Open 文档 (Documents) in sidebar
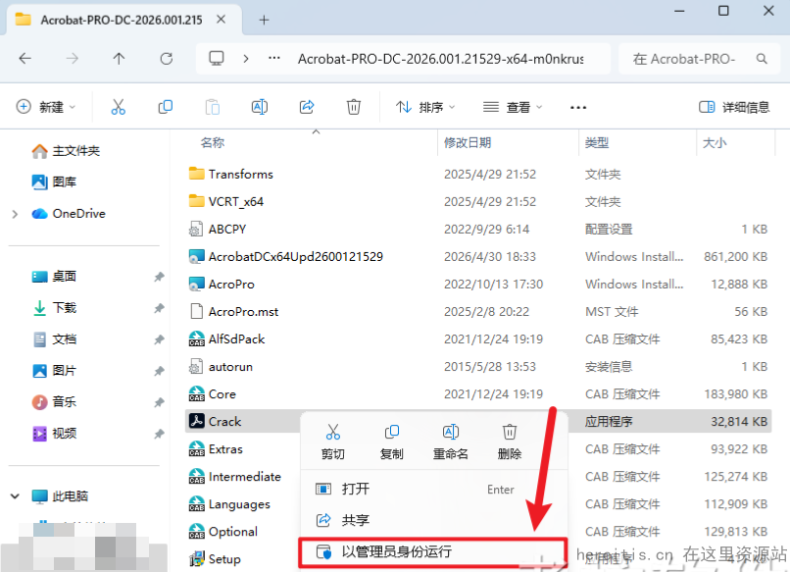Screen dimensions: 790x572 (x=53, y=339)
